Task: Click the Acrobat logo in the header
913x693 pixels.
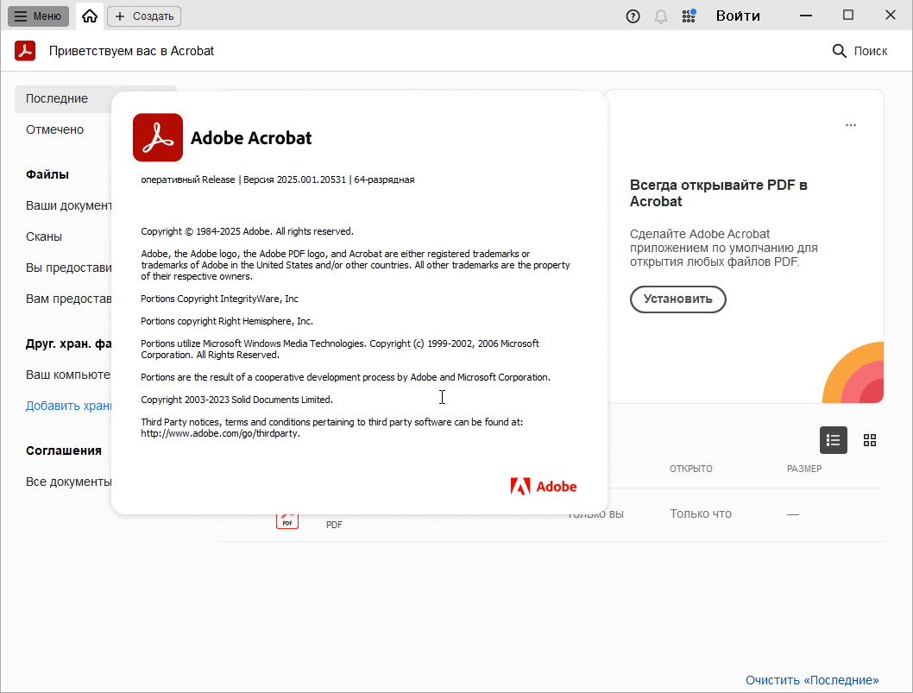Action: pyautogui.click(x=25, y=51)
